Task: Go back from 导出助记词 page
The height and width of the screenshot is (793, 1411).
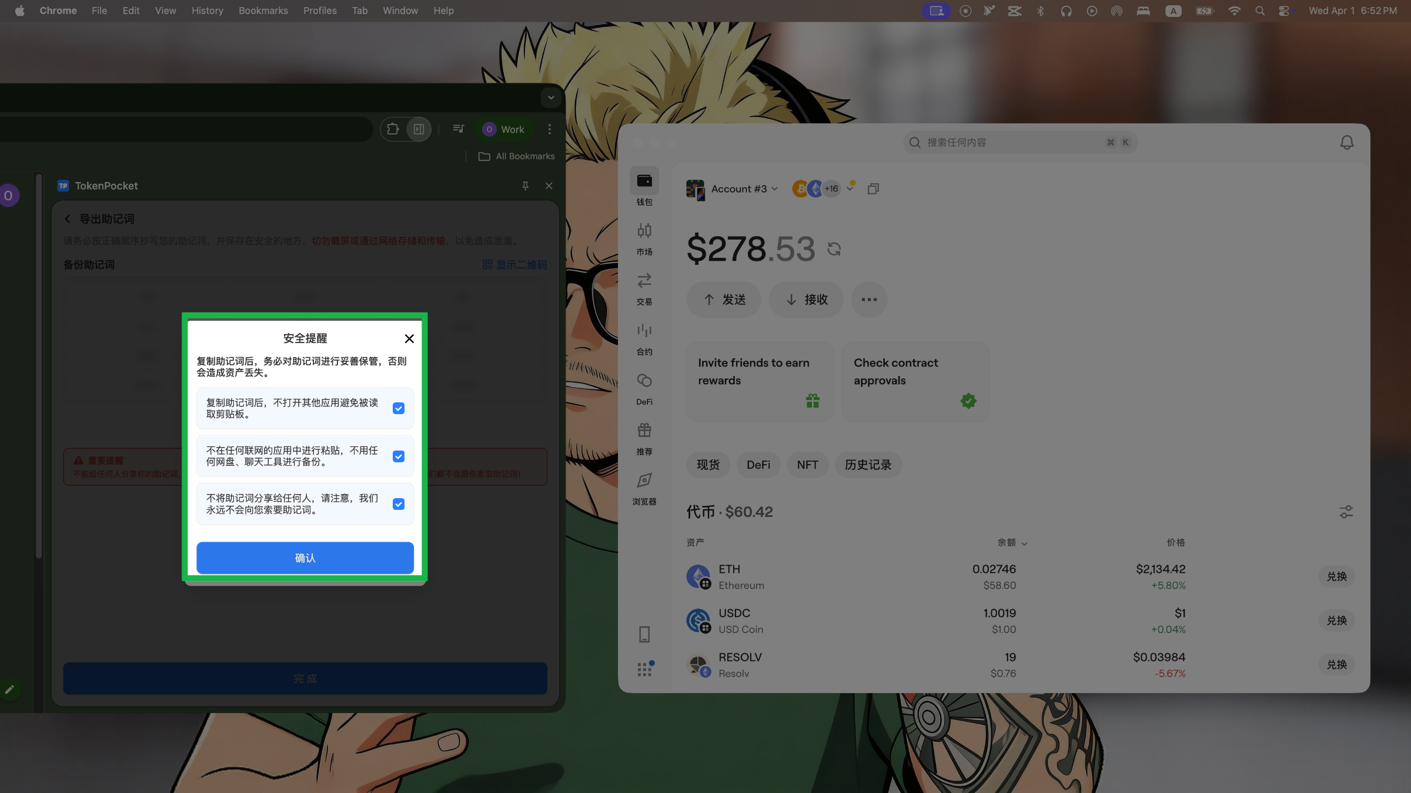Action: (x=68, y=219)
